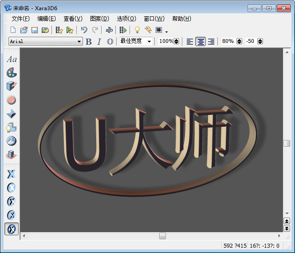This screenshot has height=253, width=295.
Task: Toggle the light bulb lighting icon
Action: 137,30
